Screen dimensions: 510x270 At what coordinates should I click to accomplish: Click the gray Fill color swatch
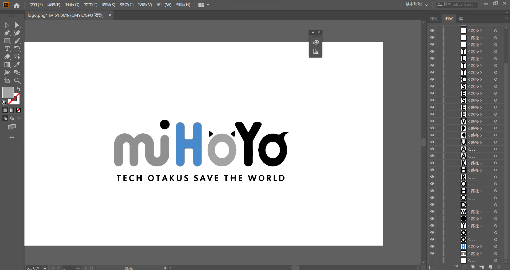tap(8, 93)
